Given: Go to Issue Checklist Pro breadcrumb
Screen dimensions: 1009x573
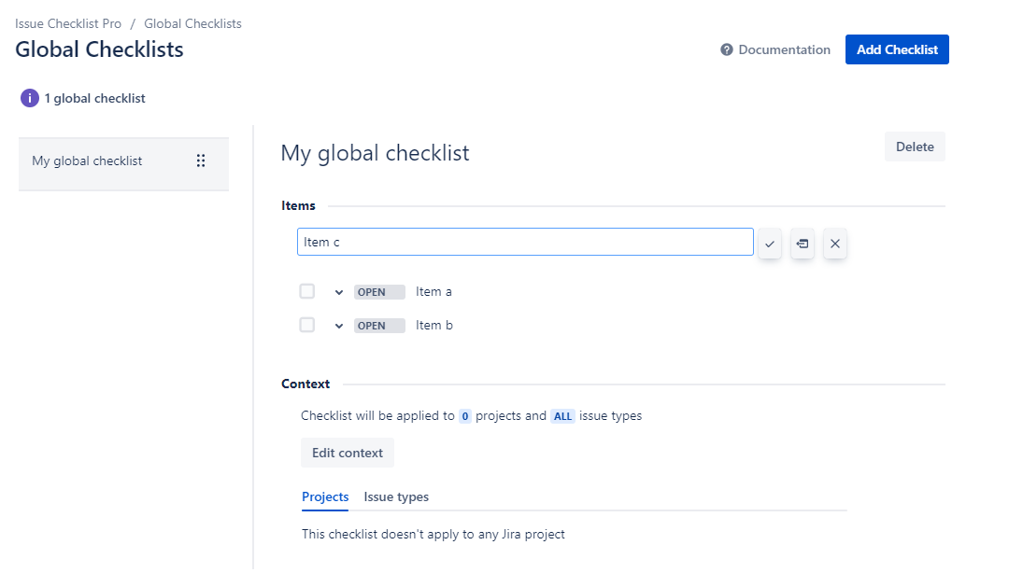Looking at the screenshot, I should pyautogui.click(x=68, y=23).
